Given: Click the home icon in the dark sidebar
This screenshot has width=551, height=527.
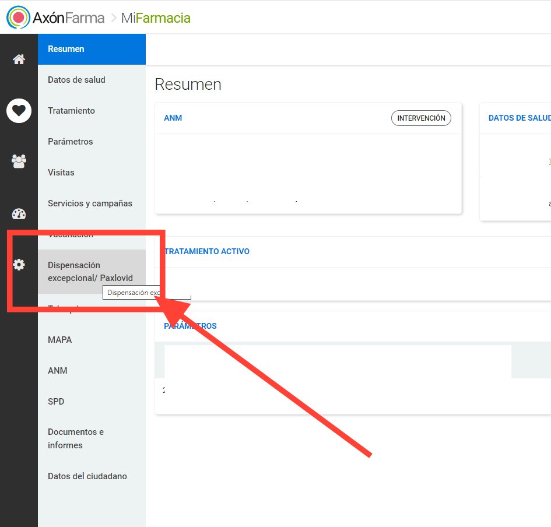Looking at the screenshot, I should pos(19,59).
